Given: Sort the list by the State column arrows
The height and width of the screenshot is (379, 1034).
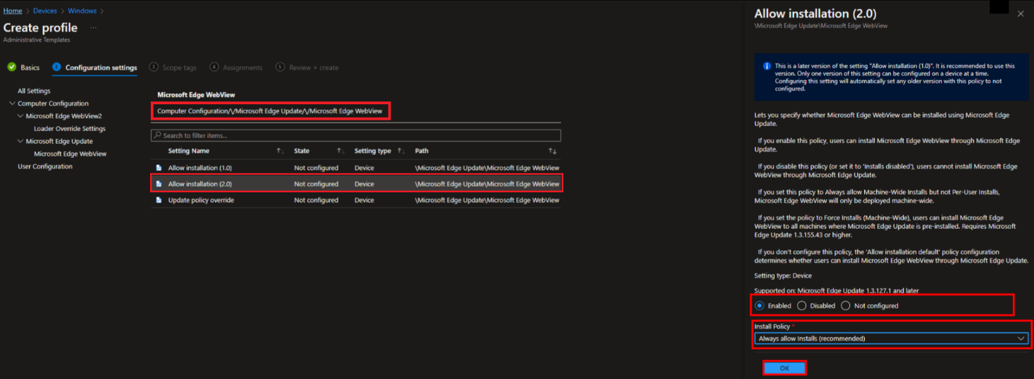Looking at the screenshot, I should click(340, 151).
